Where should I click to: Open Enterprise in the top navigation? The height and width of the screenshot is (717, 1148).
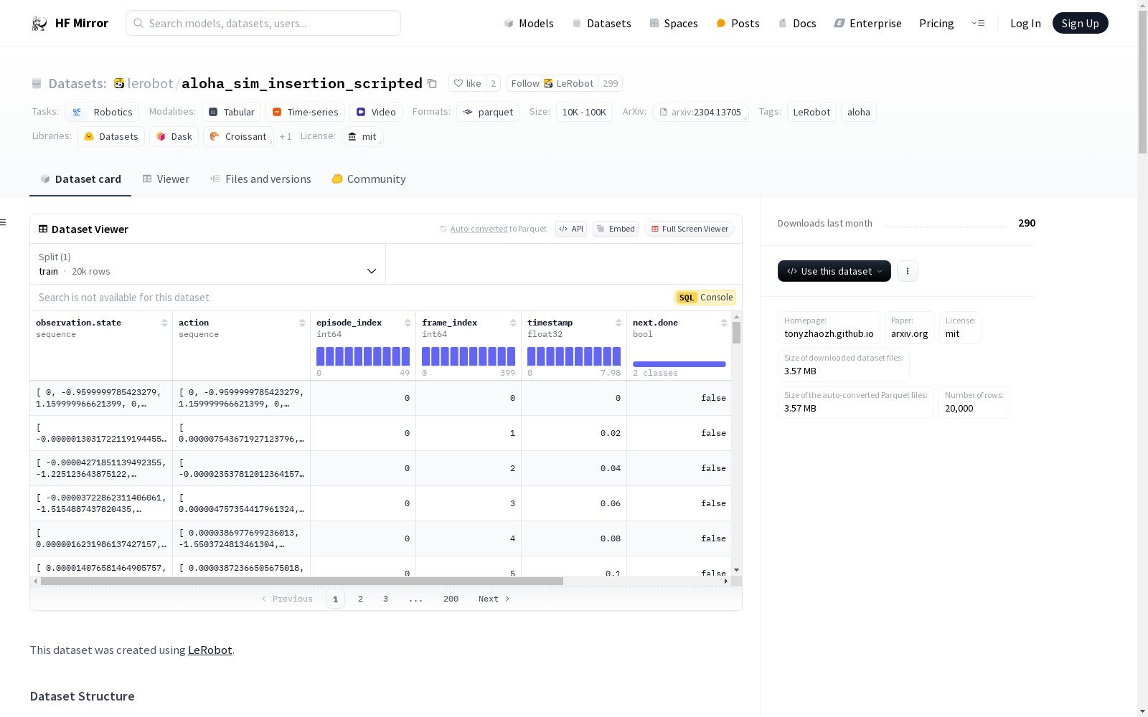click(867, 24)
